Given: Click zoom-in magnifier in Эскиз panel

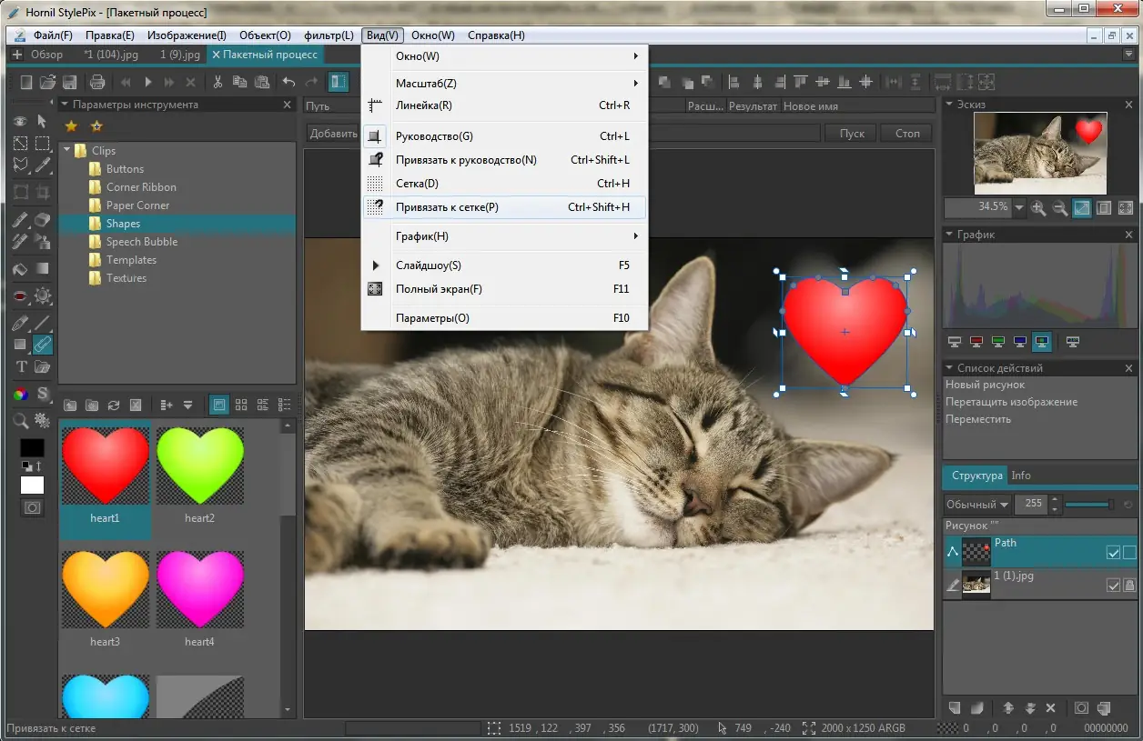Looking at the screenshot, I should (1038, 208).
